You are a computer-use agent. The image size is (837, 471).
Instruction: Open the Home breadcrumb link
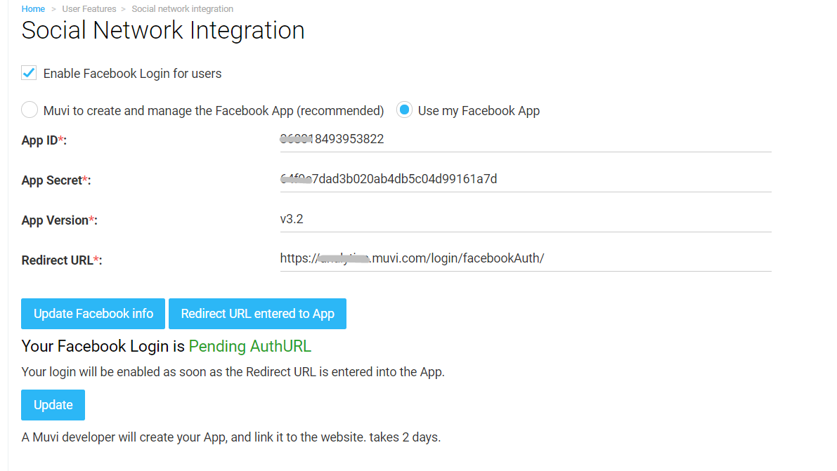coord(33,8)
